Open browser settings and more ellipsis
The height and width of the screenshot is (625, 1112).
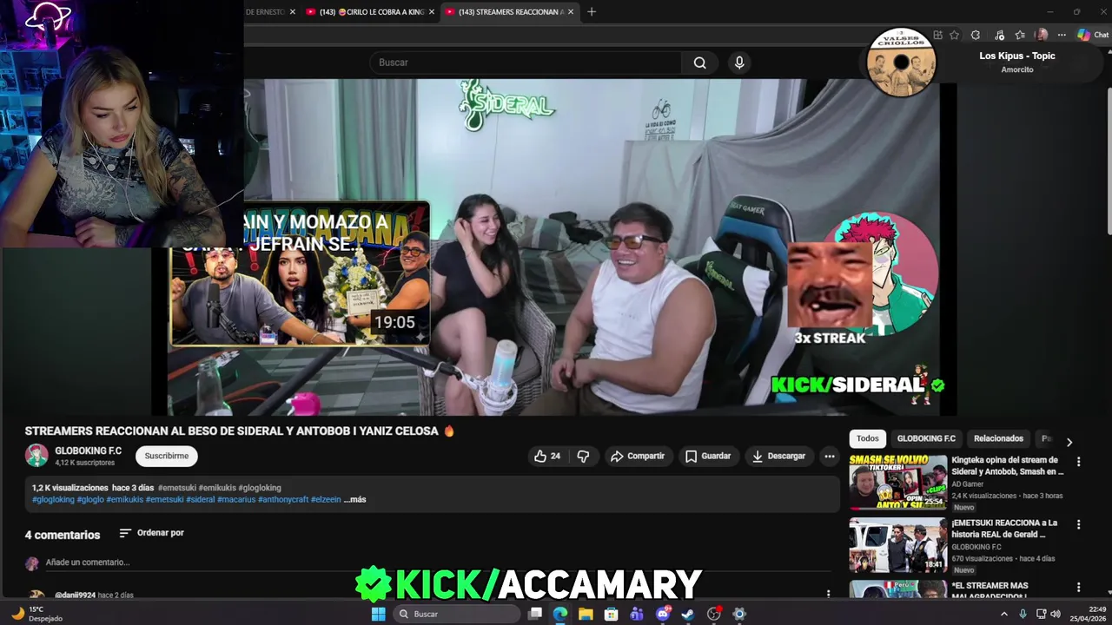pos(1061,35)
